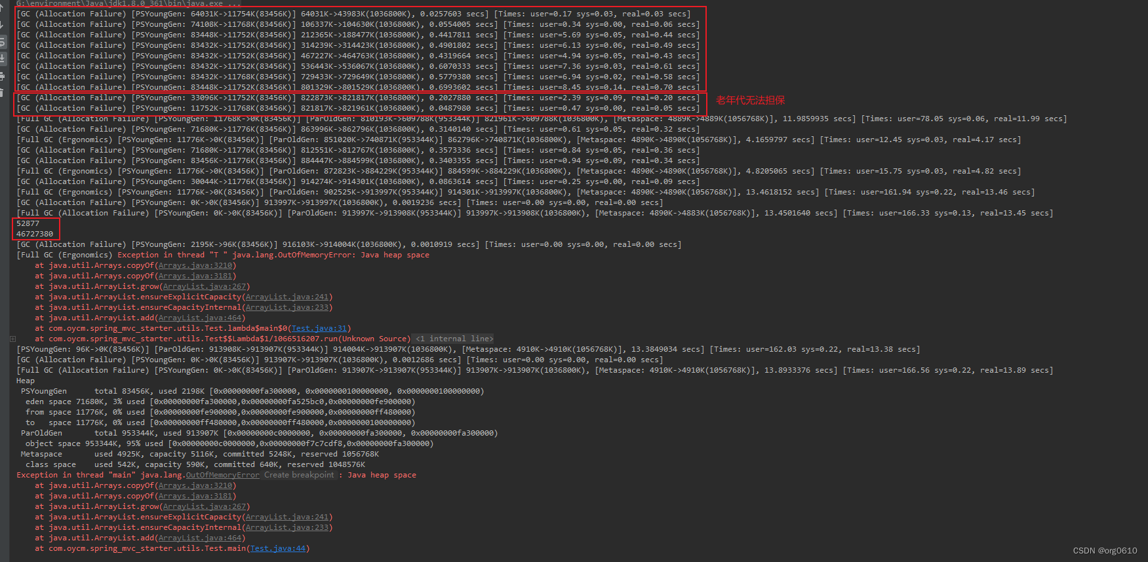1148x562 pixels.
Task: Open ArrayList.java:267 link in thread T trace
Action: point(205,286)
